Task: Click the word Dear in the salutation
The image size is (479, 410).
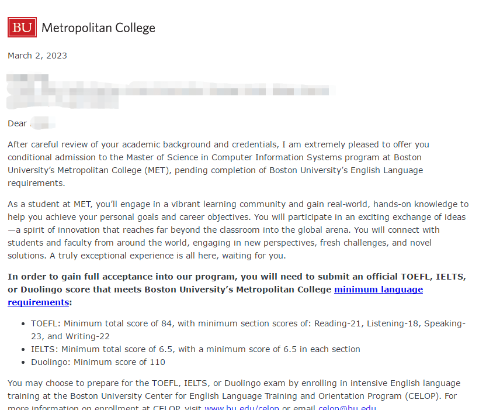Action: click(17, 123)
